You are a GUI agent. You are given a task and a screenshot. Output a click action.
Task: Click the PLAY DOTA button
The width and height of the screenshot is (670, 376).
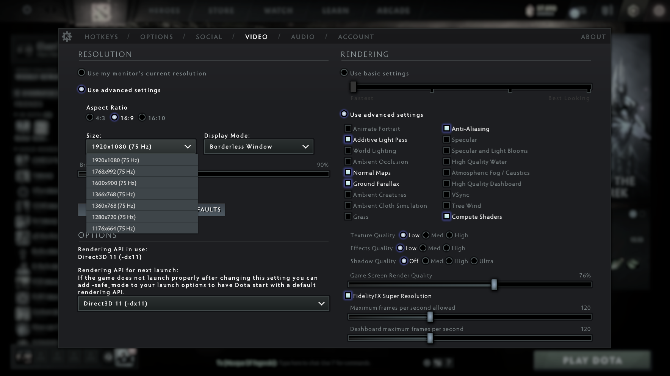click(x=592, y=360)
